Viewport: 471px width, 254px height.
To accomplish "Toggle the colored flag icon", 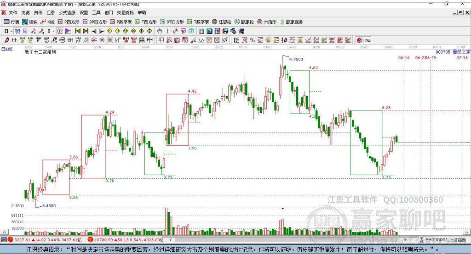I will click(68, 31).
